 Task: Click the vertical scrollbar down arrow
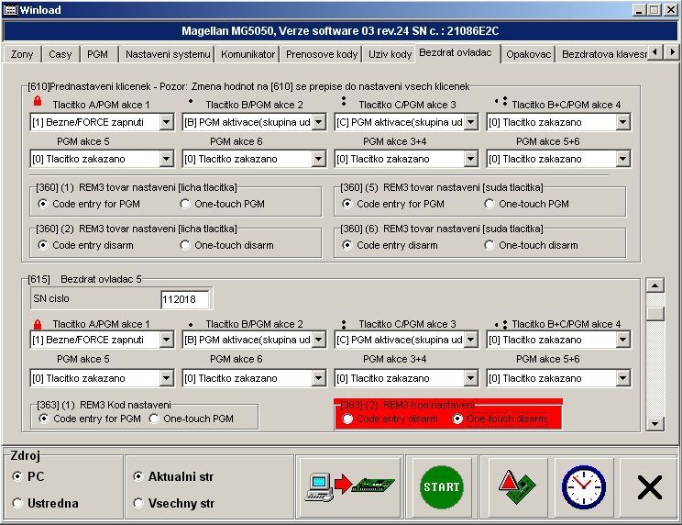pyautogui.click(x=654, y=423)
